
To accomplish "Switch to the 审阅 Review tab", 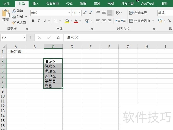I will click(97, 4).
